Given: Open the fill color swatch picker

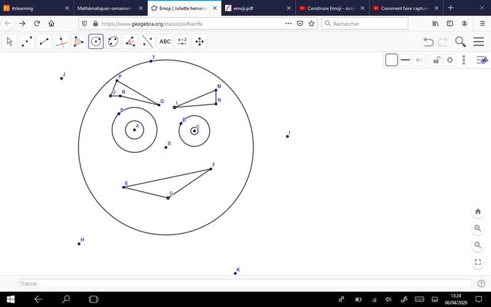Looking at the screenshot, I should click(x=392, y=60).
